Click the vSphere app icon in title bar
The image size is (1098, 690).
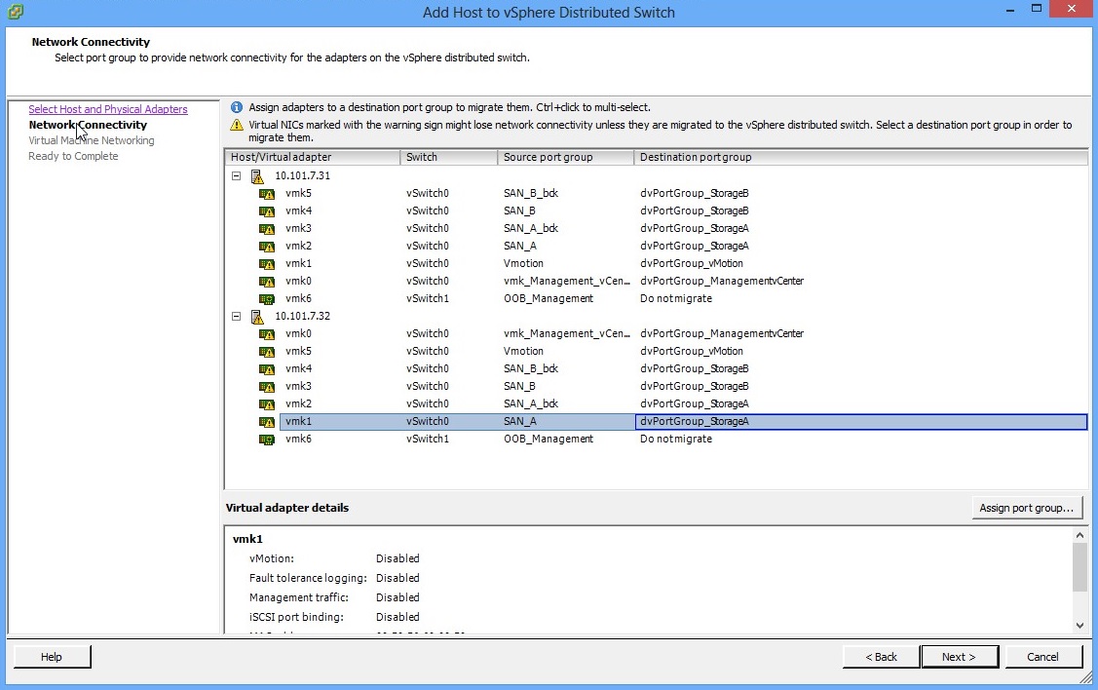click(x=14, y=12)
